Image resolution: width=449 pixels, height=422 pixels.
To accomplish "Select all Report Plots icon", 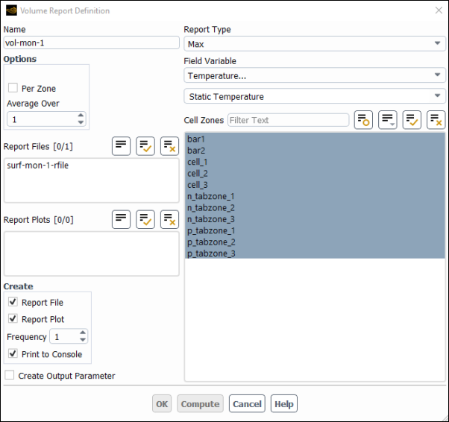I will (145, 219).
